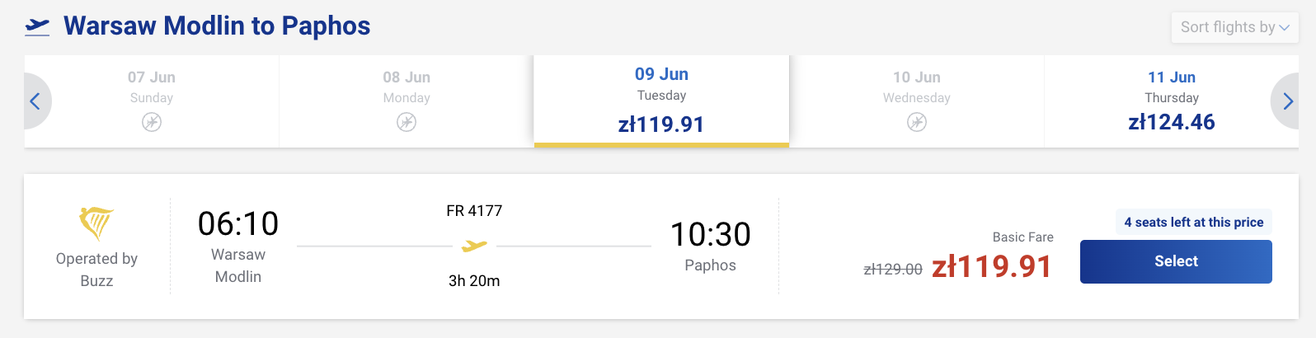Click the 06:10 departure time
Viewport: 1316px width, 338px height.
click(x=238, y=223)
